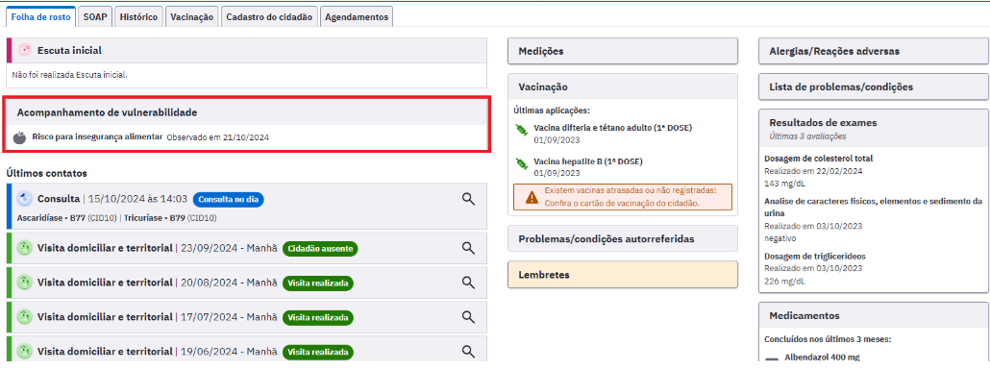Click the Albendazol 400 mg medication icon
The width and height of the screenshot is (990, 370).
pyautogui.click(x=772, y=359)
